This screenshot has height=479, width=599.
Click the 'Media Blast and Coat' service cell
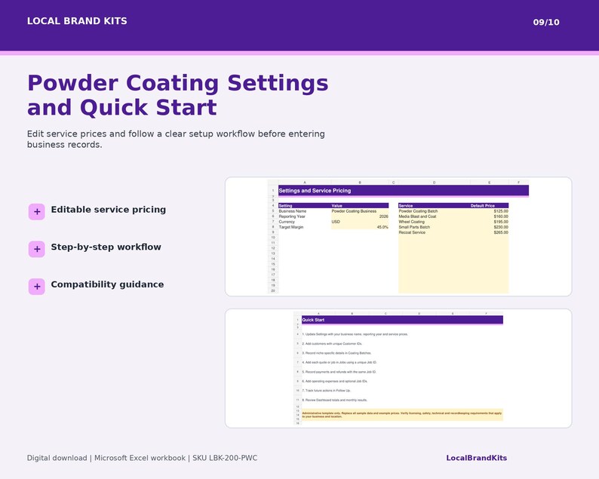click(434, 216)
